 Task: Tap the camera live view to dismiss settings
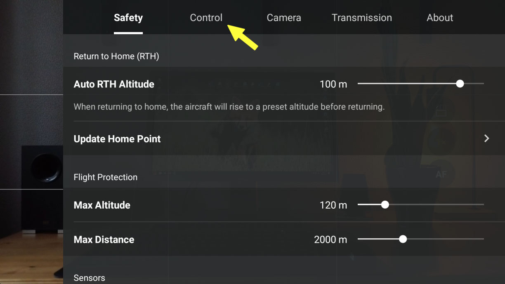[x=31, y=124]
